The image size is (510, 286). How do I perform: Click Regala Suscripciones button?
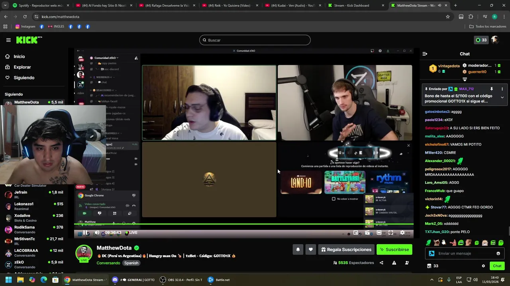[346, 249]
